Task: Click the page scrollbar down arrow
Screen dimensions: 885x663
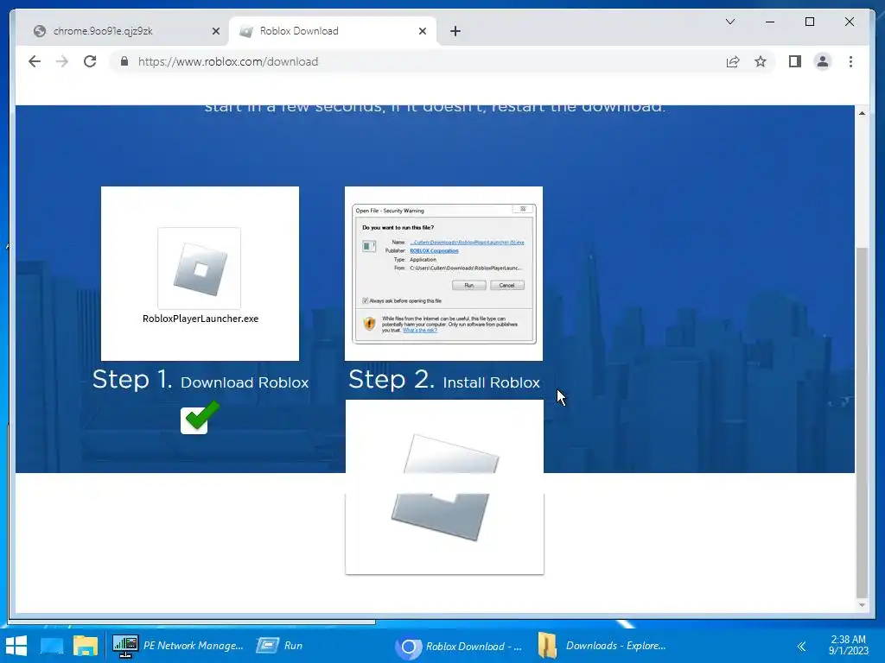Action: pyautogui.click(x=862, y=605)
